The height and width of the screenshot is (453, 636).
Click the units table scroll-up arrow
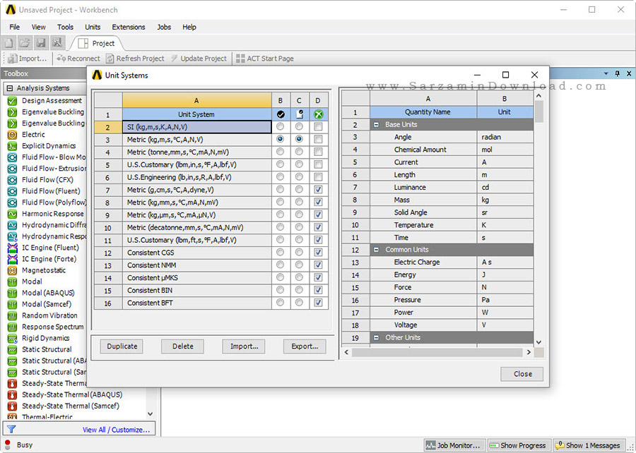click(x=538, y=96)
